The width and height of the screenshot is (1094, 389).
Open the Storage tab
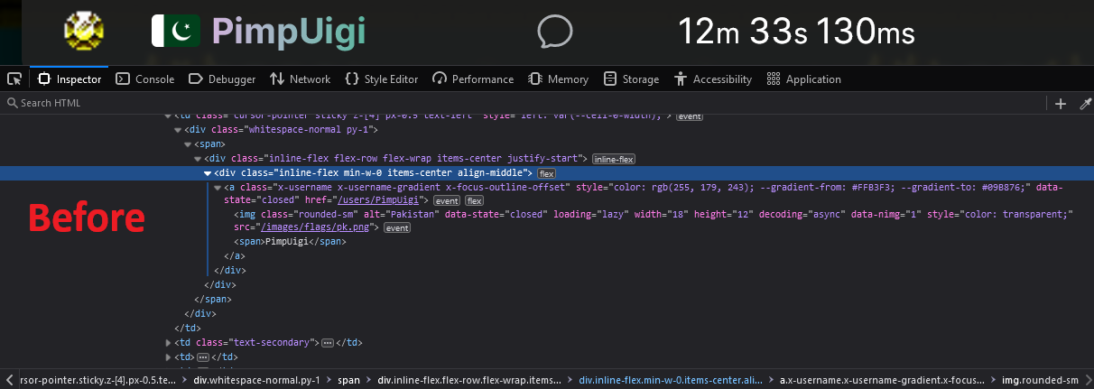coord(631,79)
